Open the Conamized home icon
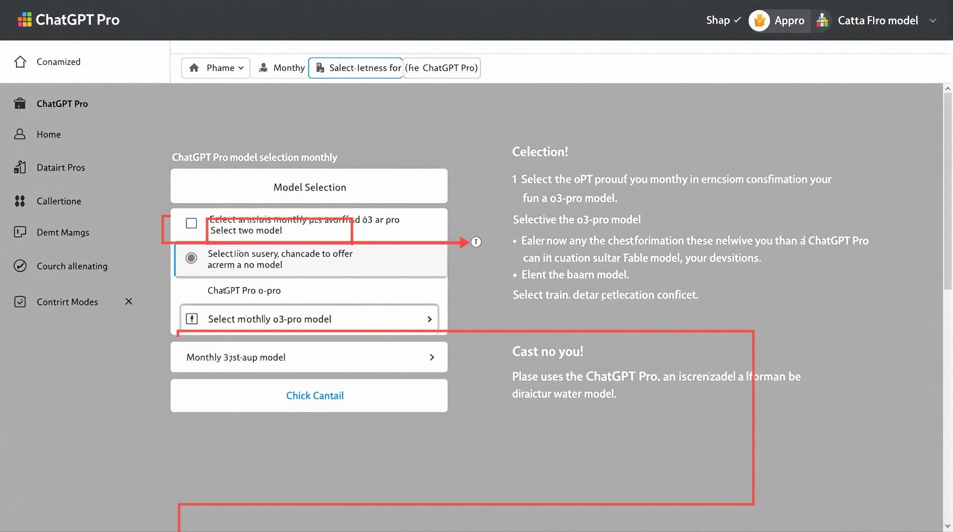The image size is (953, 532). [20, 61]
